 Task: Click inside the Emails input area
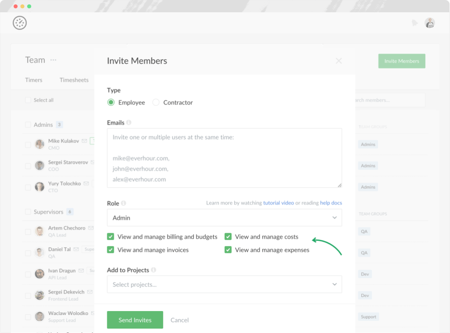[x=224, y=157]
